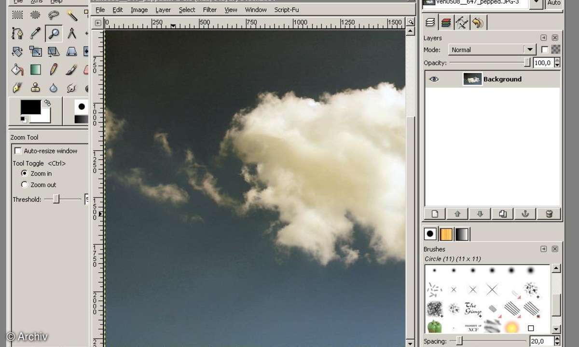The image size is (579, 347).
Task: Pick the green pepper brush
Action: [x=434, y=327]
